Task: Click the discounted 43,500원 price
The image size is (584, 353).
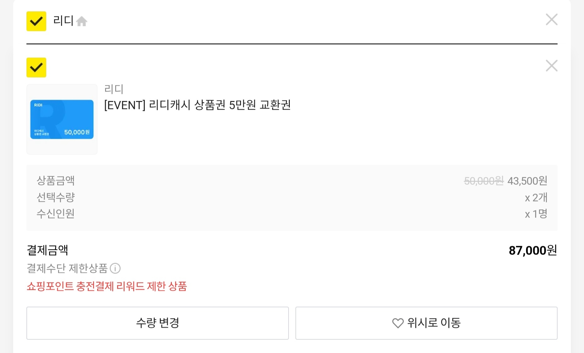Action: [x=527, y=181]
